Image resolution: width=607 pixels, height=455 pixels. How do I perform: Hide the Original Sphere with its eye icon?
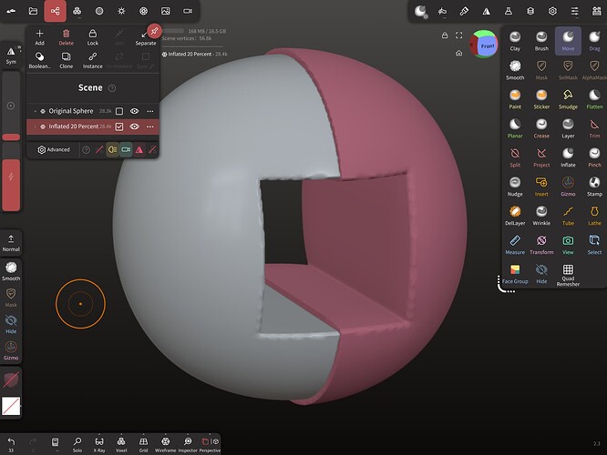point(134,111)
